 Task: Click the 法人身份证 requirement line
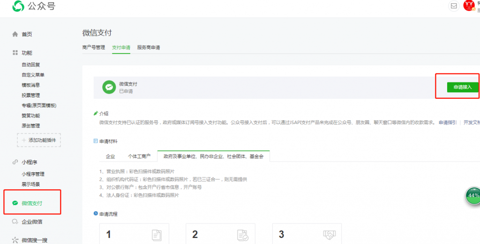coord(139,195)
